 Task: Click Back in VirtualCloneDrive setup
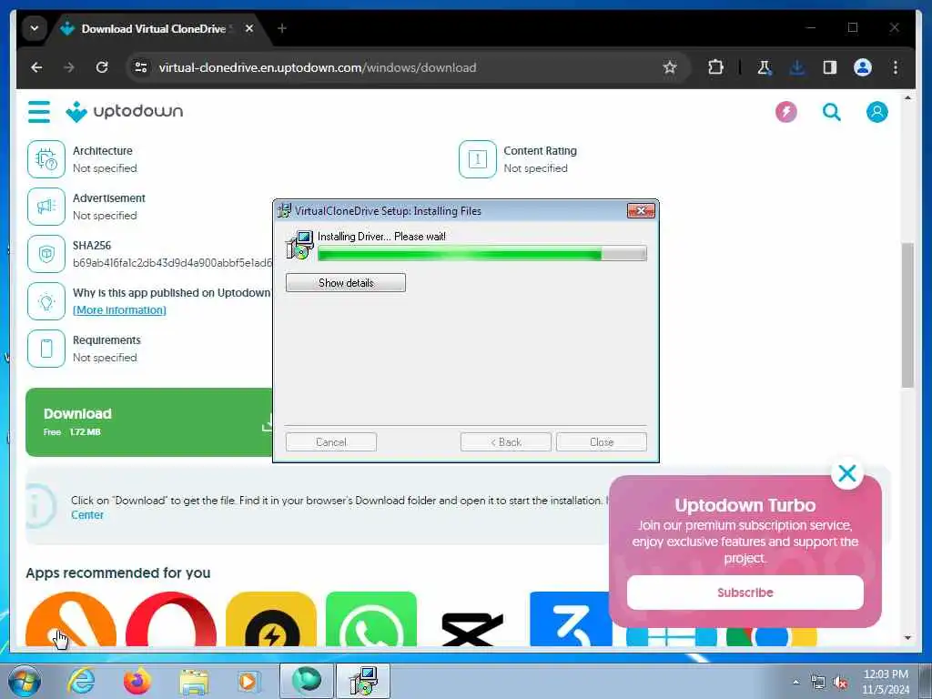click(x=506, y=442)
